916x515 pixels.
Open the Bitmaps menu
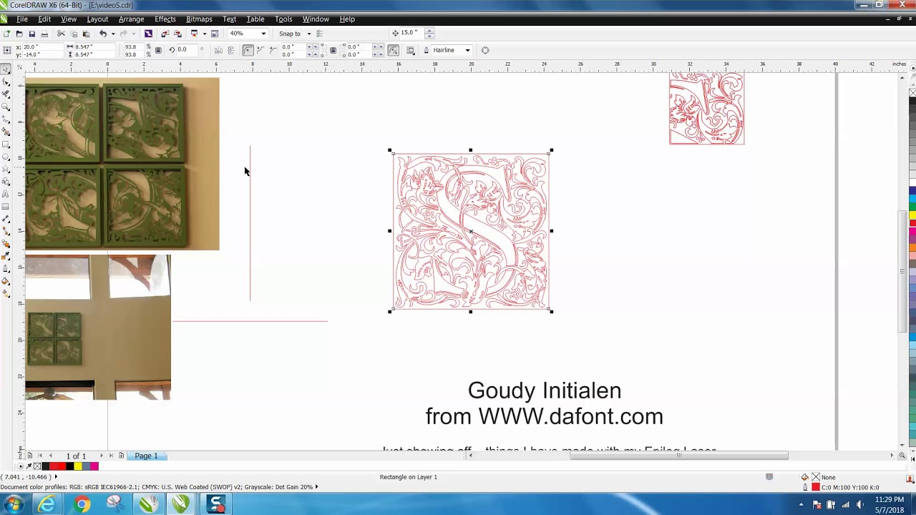tap(199, 19)
